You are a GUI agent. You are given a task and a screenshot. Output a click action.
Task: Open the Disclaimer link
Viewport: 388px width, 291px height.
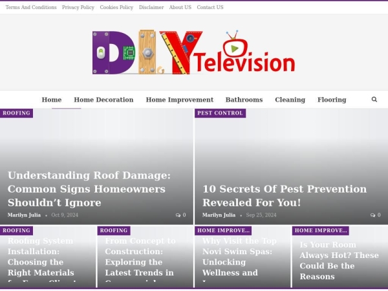click(151, 7)
